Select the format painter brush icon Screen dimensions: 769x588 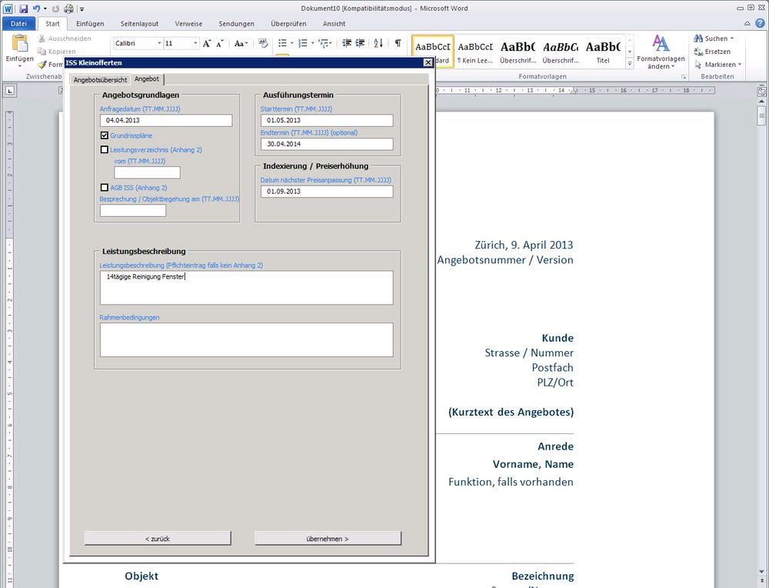pos(42,65)
